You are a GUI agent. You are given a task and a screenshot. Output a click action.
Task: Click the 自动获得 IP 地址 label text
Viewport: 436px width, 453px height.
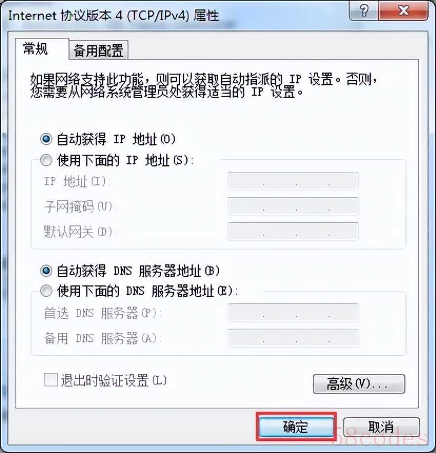(116, 139)
